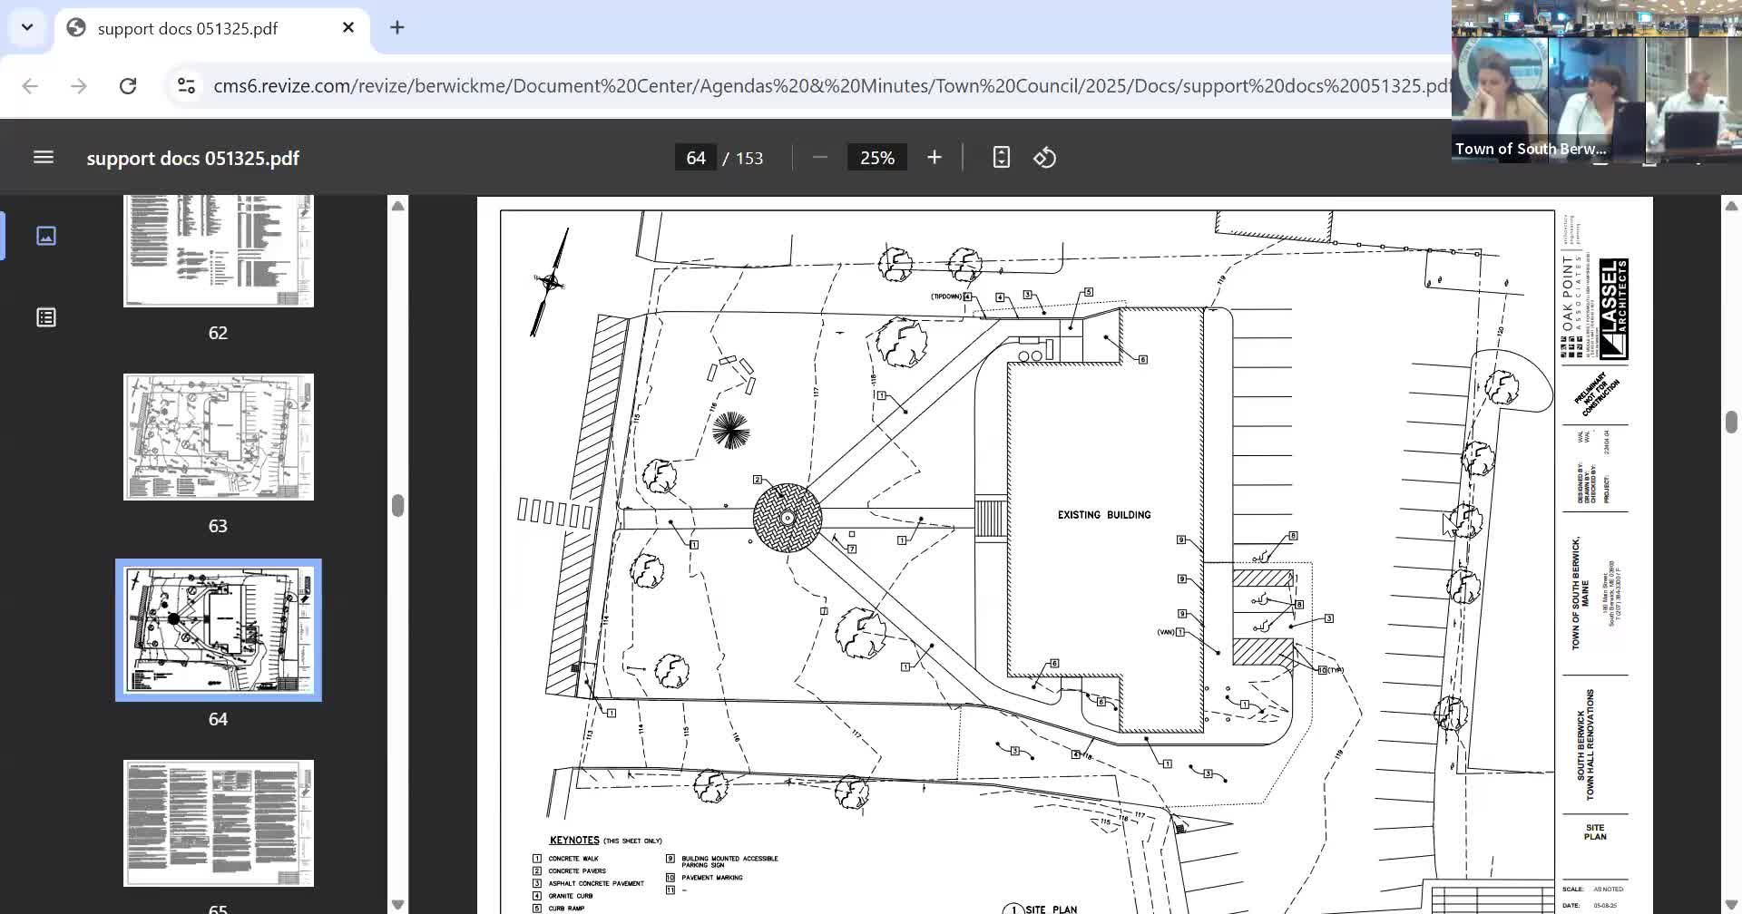Click the thumbnail panel scrollbar handle
The height and width of the screenshot is (914, 1742).
pos(397,505)
